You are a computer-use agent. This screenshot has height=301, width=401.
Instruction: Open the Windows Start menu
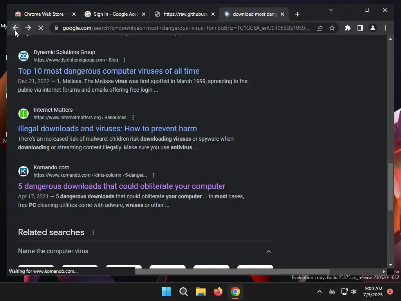point(166,292)
